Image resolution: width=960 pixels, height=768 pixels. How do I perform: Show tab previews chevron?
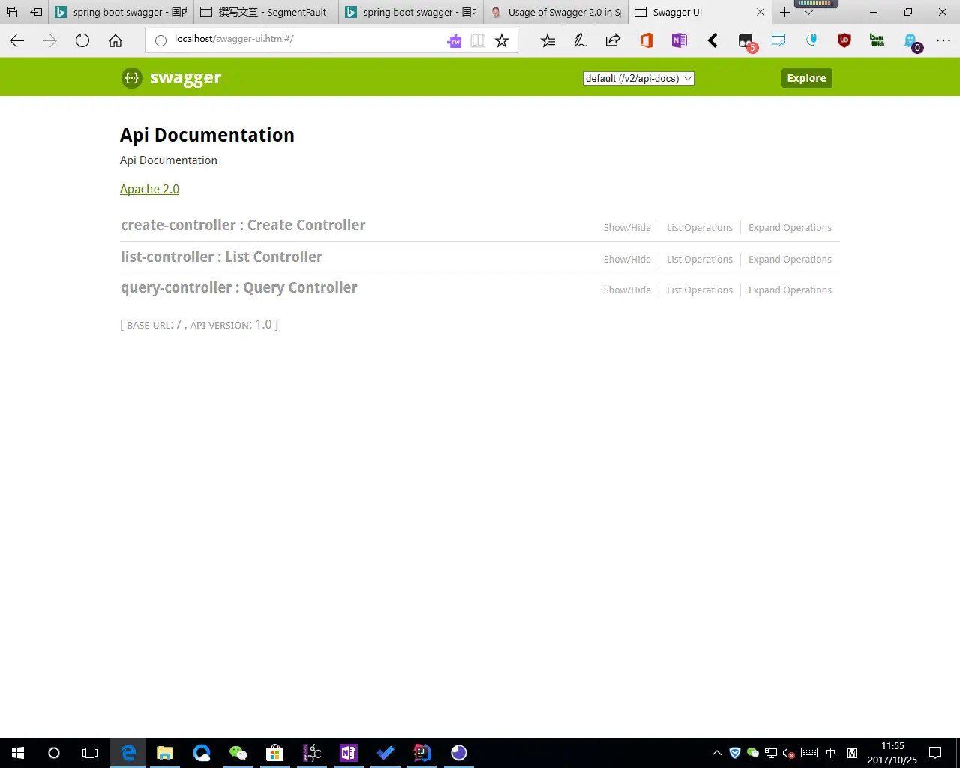point(808,12)
